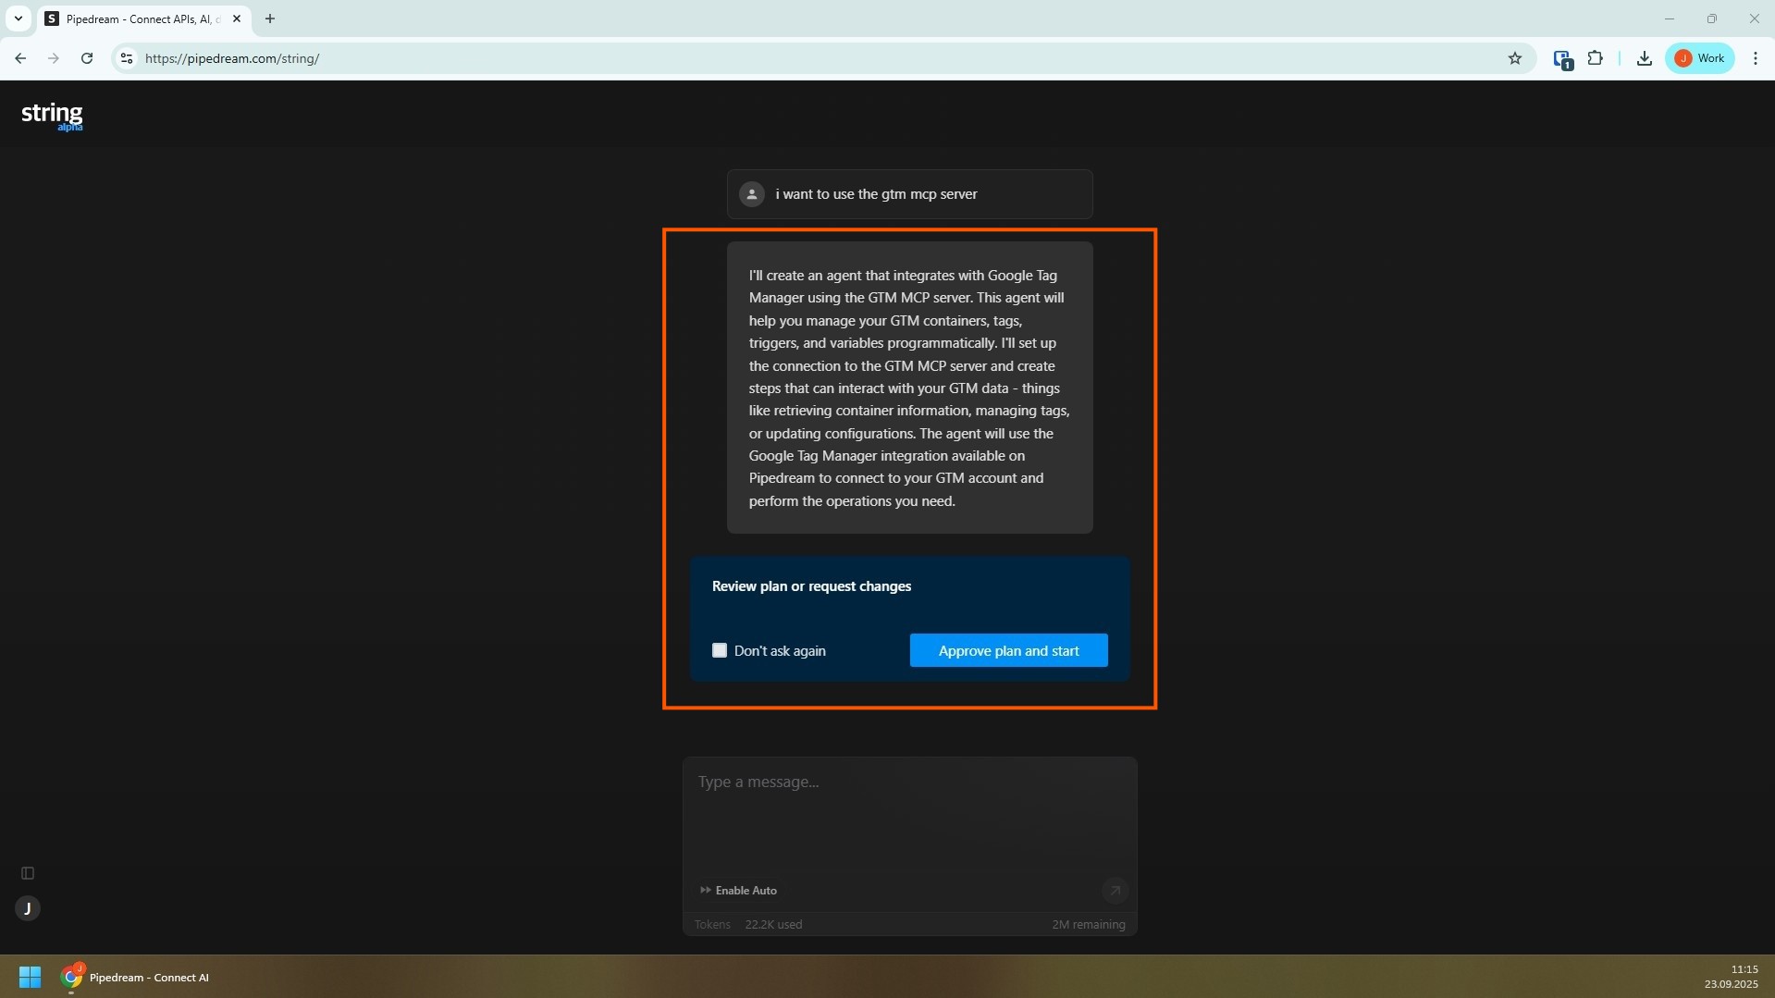Open the Chrome three-dot menu
1775x998 pixels.
1755,58
